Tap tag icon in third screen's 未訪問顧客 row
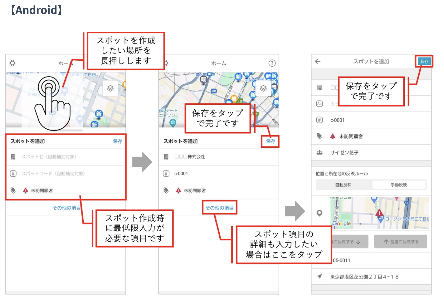The height and width of the screenshot is (300, 444). (319, 136)
